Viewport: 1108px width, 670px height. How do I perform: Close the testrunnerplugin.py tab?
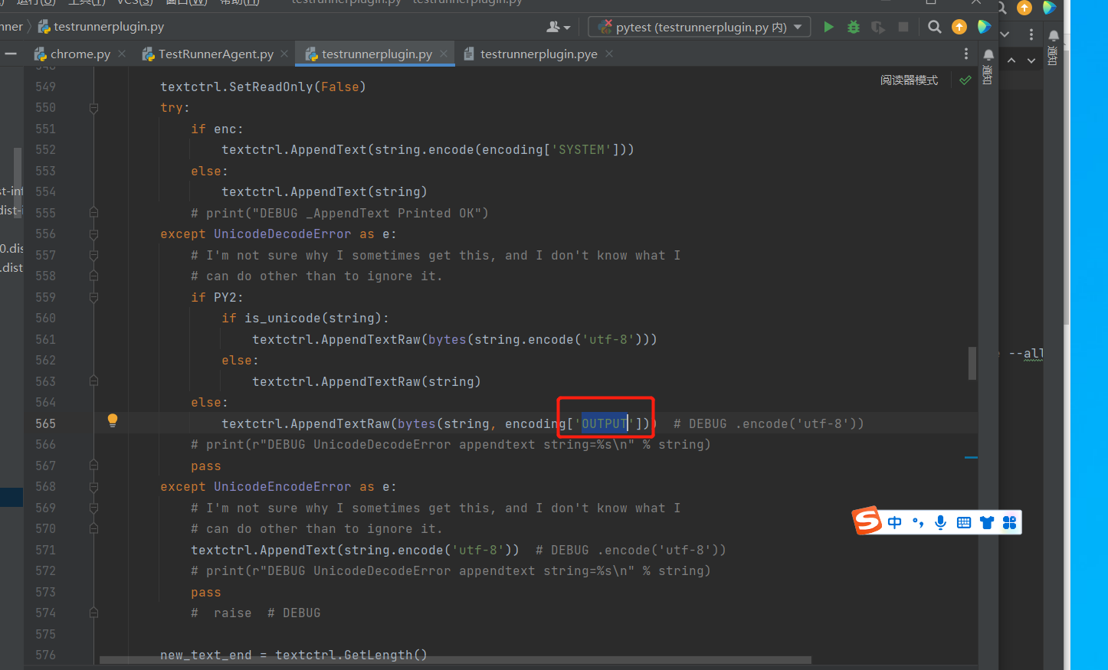point(444,54)
